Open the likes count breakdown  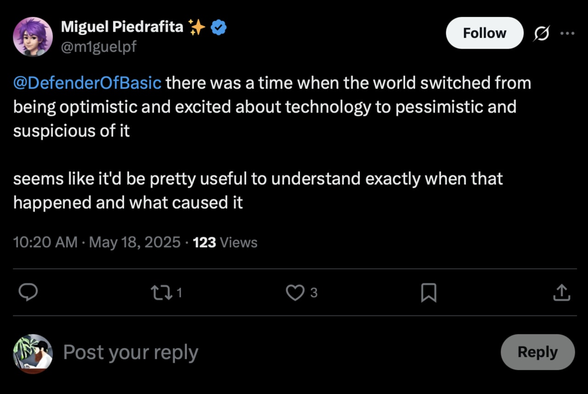(x=312, y=293)
